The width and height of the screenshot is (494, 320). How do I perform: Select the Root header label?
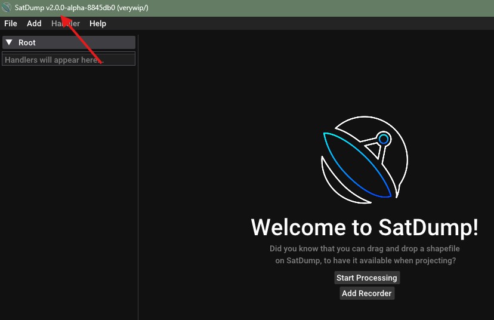27,42
